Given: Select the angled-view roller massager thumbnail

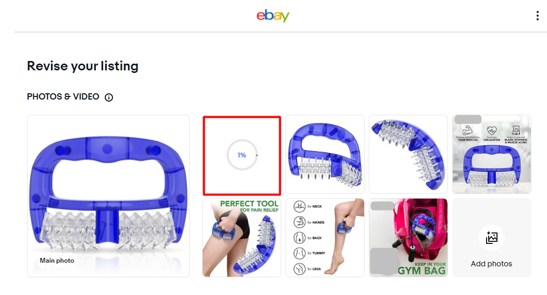Looking at the screenshot, I should pos(325,154).
